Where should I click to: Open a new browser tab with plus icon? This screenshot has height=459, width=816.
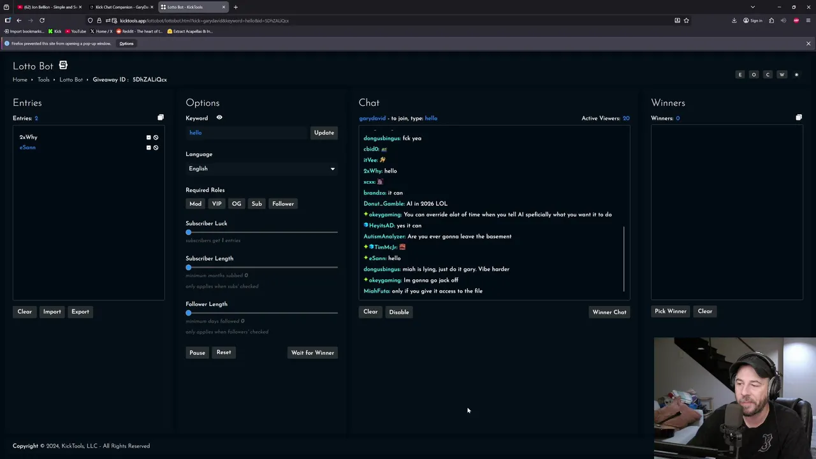click(235, 7)
